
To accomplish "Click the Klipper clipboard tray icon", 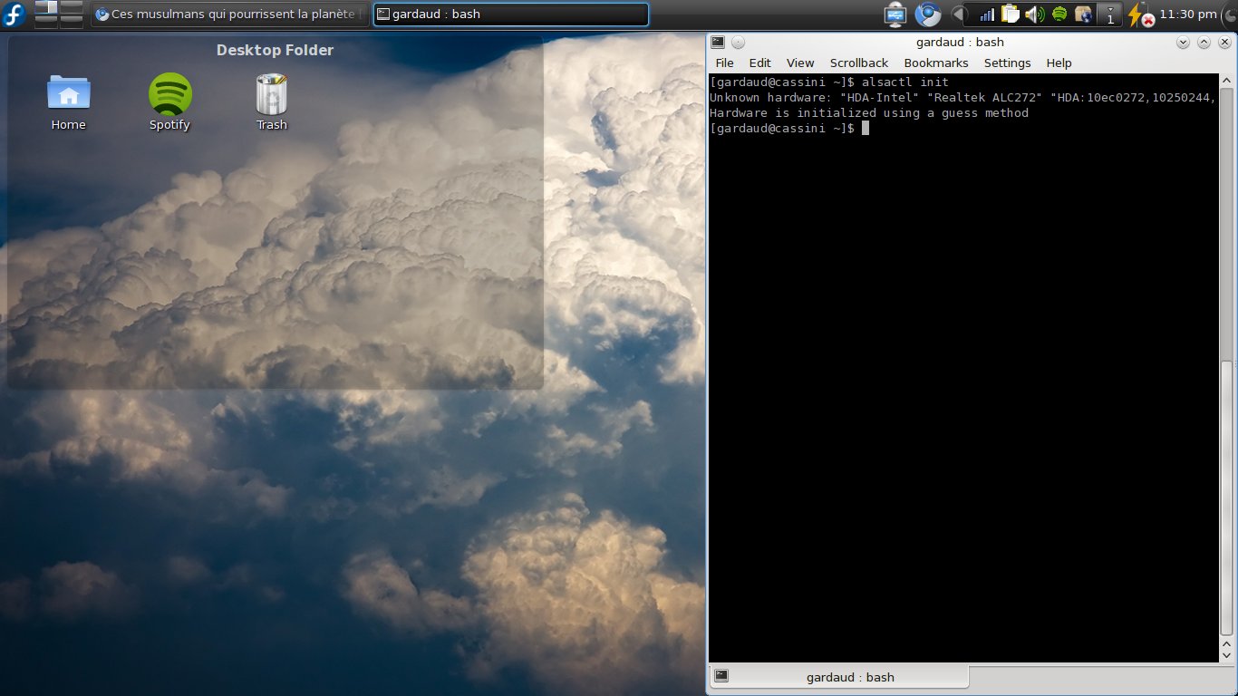I will (1011, 14).
